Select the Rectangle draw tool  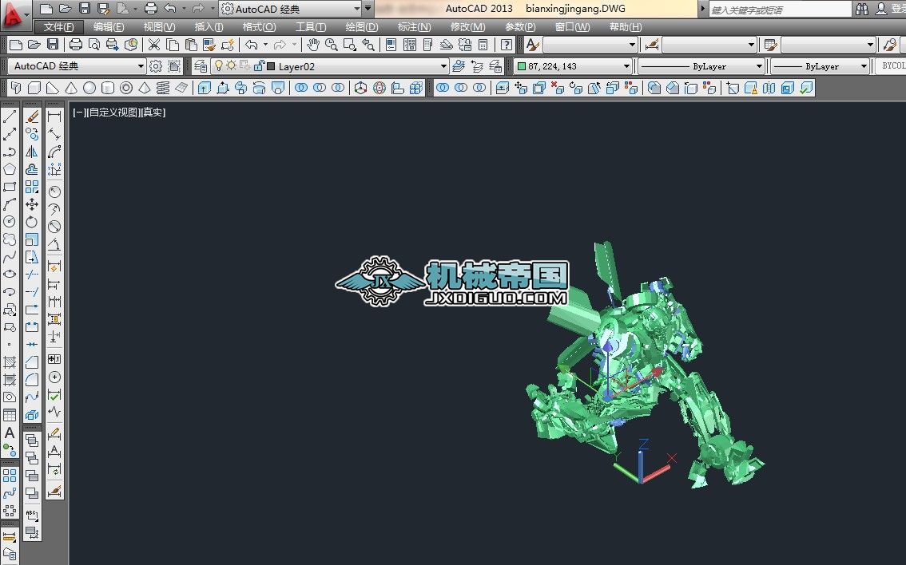tap(10, 187)
